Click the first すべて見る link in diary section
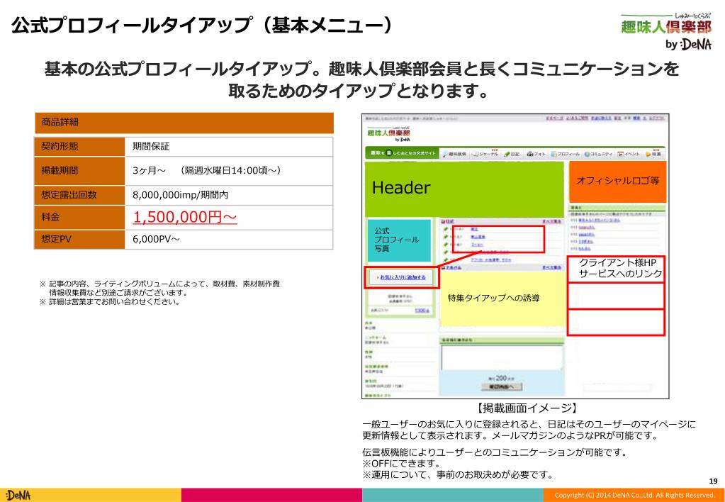 (552, 222)
